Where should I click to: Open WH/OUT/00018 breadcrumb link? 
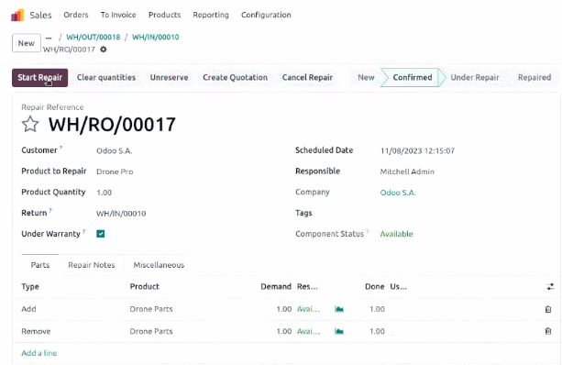tap(94, 38)
